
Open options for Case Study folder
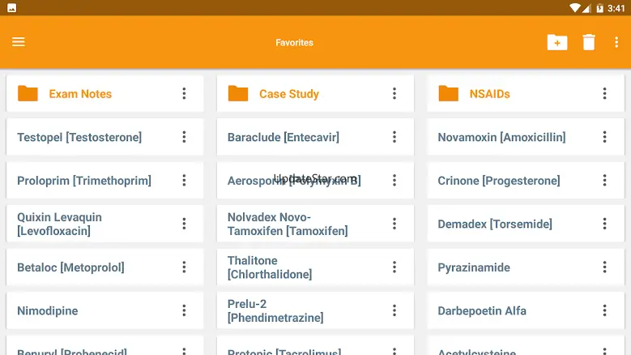[x=394, y=93]
